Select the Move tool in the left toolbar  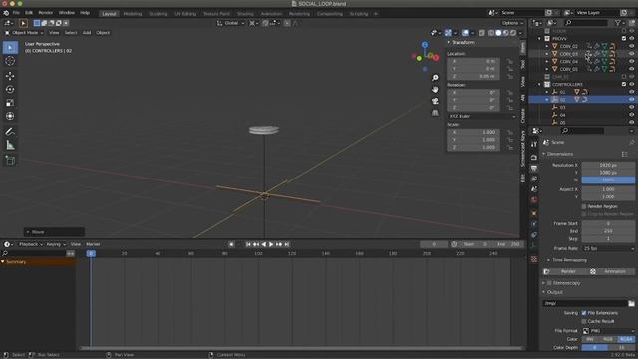(x=10, y=76)
